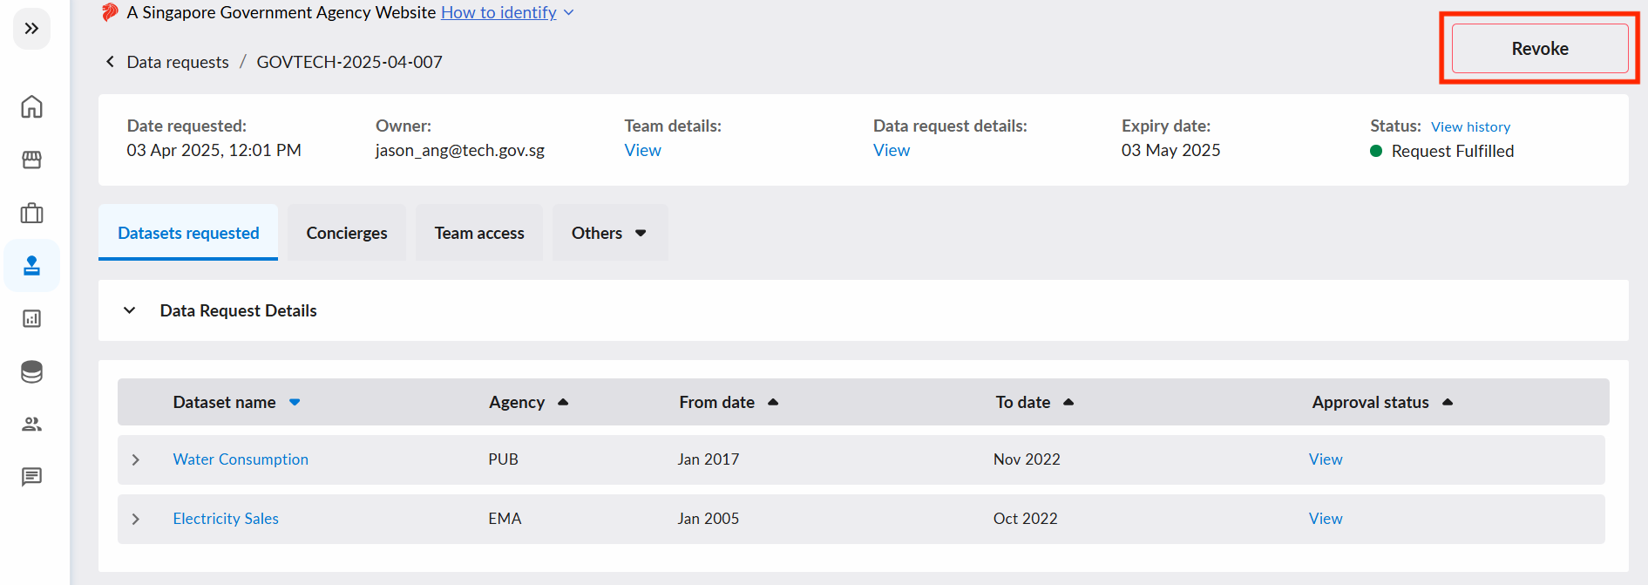Open the How to identify link
Viewport: 1648px width, 585px height.
[498, 12]
